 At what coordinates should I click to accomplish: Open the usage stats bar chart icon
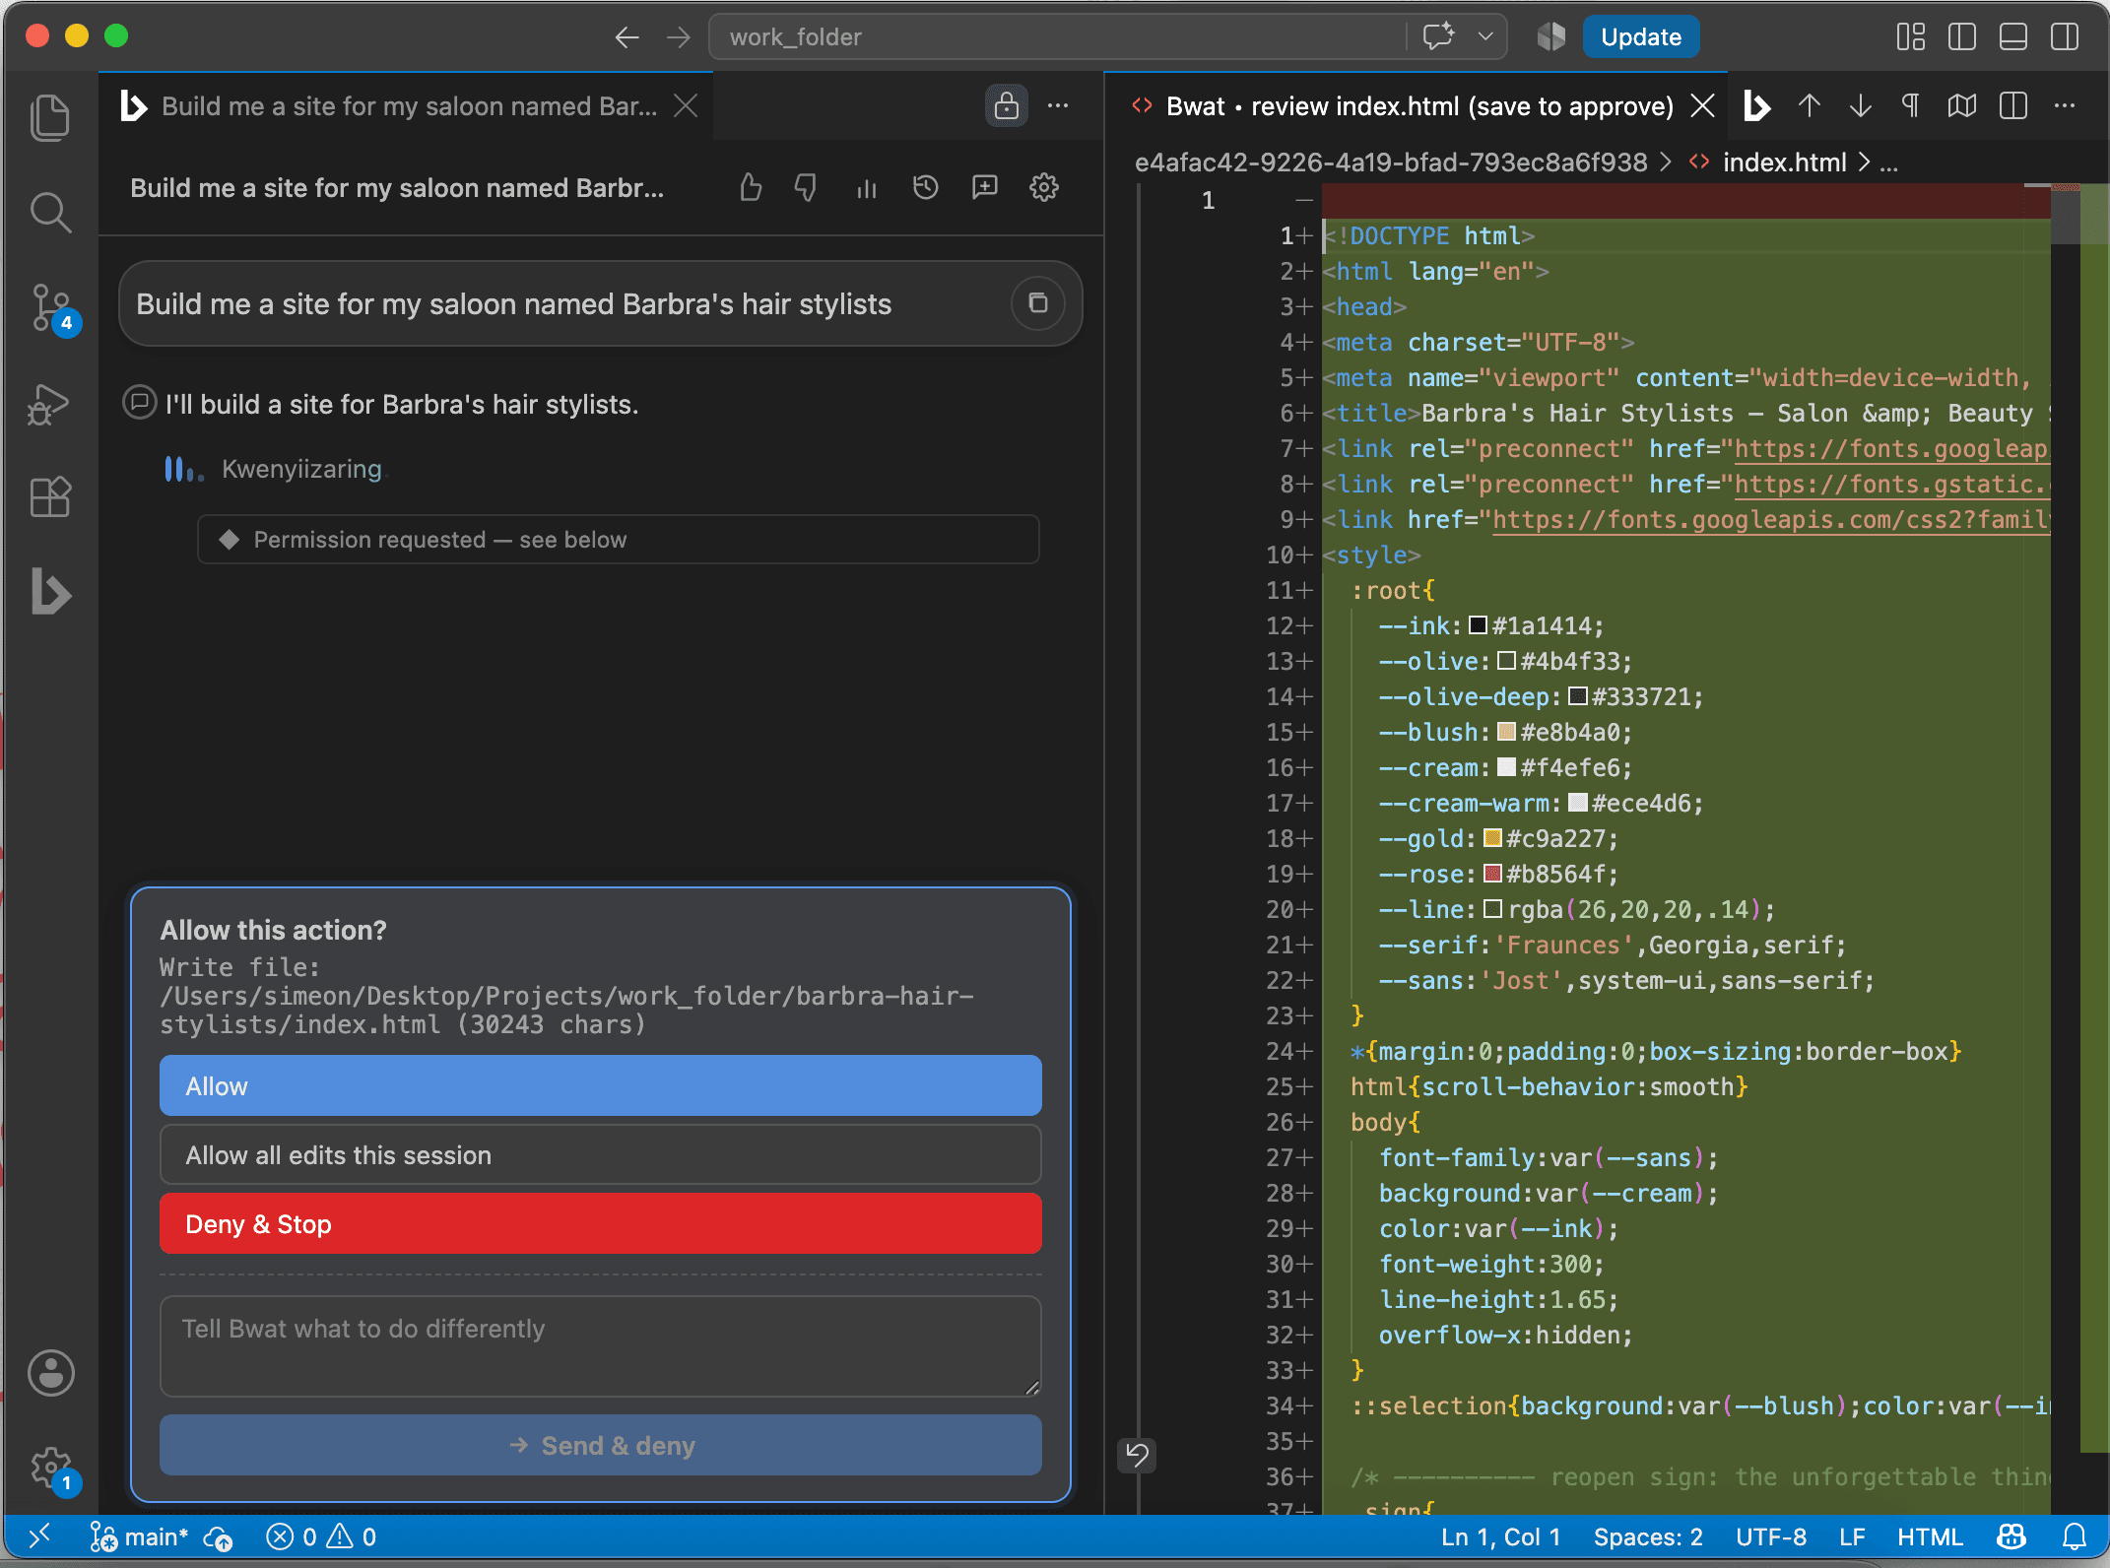click(x=867, y=187)
